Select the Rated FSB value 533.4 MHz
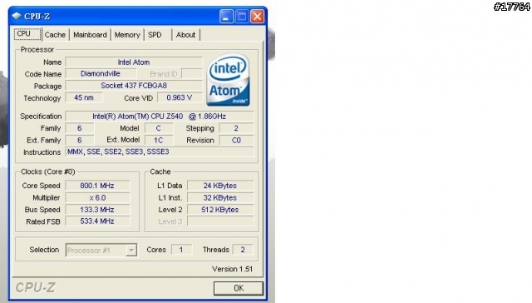Viewport: 532px width, 303px height. [97, 221]
